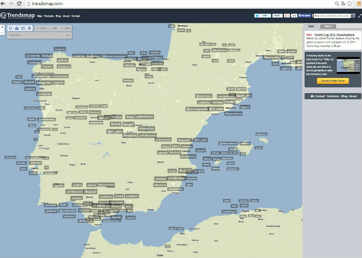Click the search magnifier icon in header
This screenshot has height=258, width=362.
coord(352,16)
